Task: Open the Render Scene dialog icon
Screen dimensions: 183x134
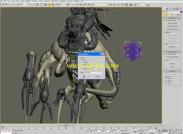Action: tap(135, 5)
